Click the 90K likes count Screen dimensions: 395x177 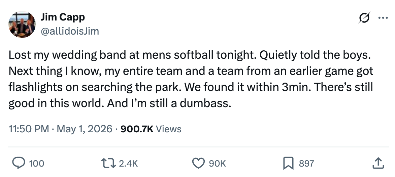pos(218,164)
